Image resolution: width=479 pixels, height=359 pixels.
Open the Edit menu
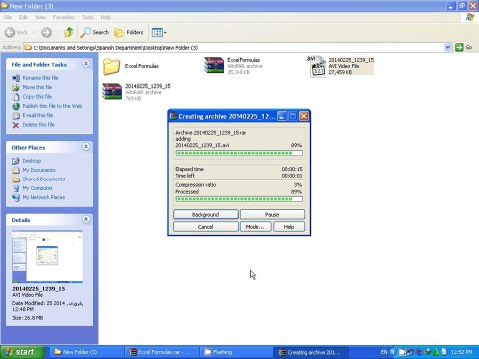(x=23, y=17)
